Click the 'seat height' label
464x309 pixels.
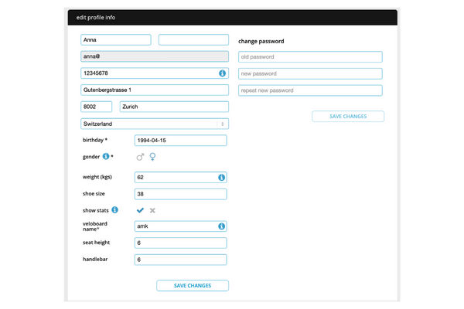[96, 243]
